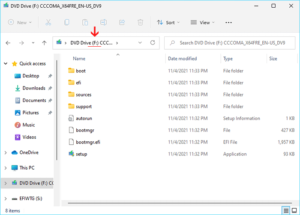
Task: Open the View dropdown menu
Action: 203,22
